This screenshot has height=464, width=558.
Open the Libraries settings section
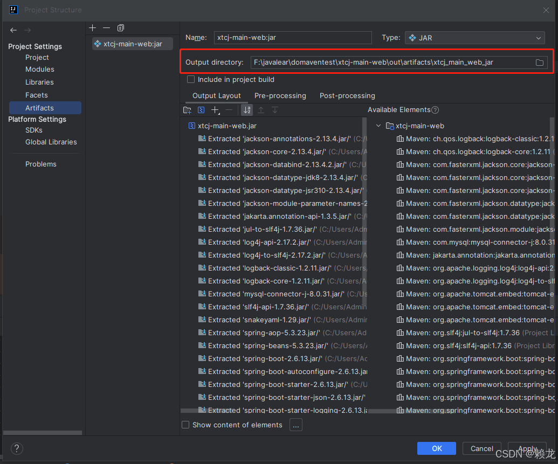click(39, 82)
